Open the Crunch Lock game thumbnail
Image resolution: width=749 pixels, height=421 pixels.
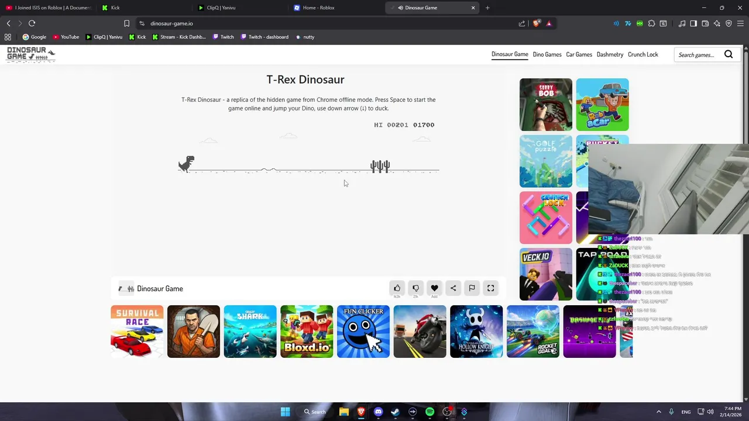tap(545, 218)
